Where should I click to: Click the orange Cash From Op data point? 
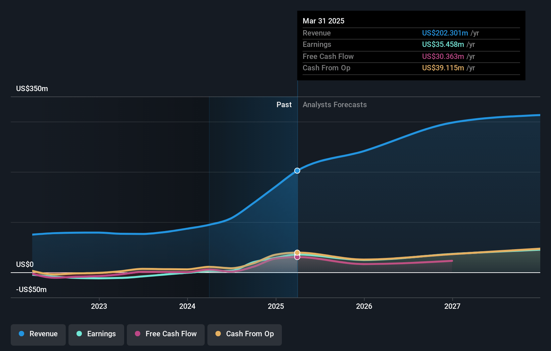tap(297, 253)
